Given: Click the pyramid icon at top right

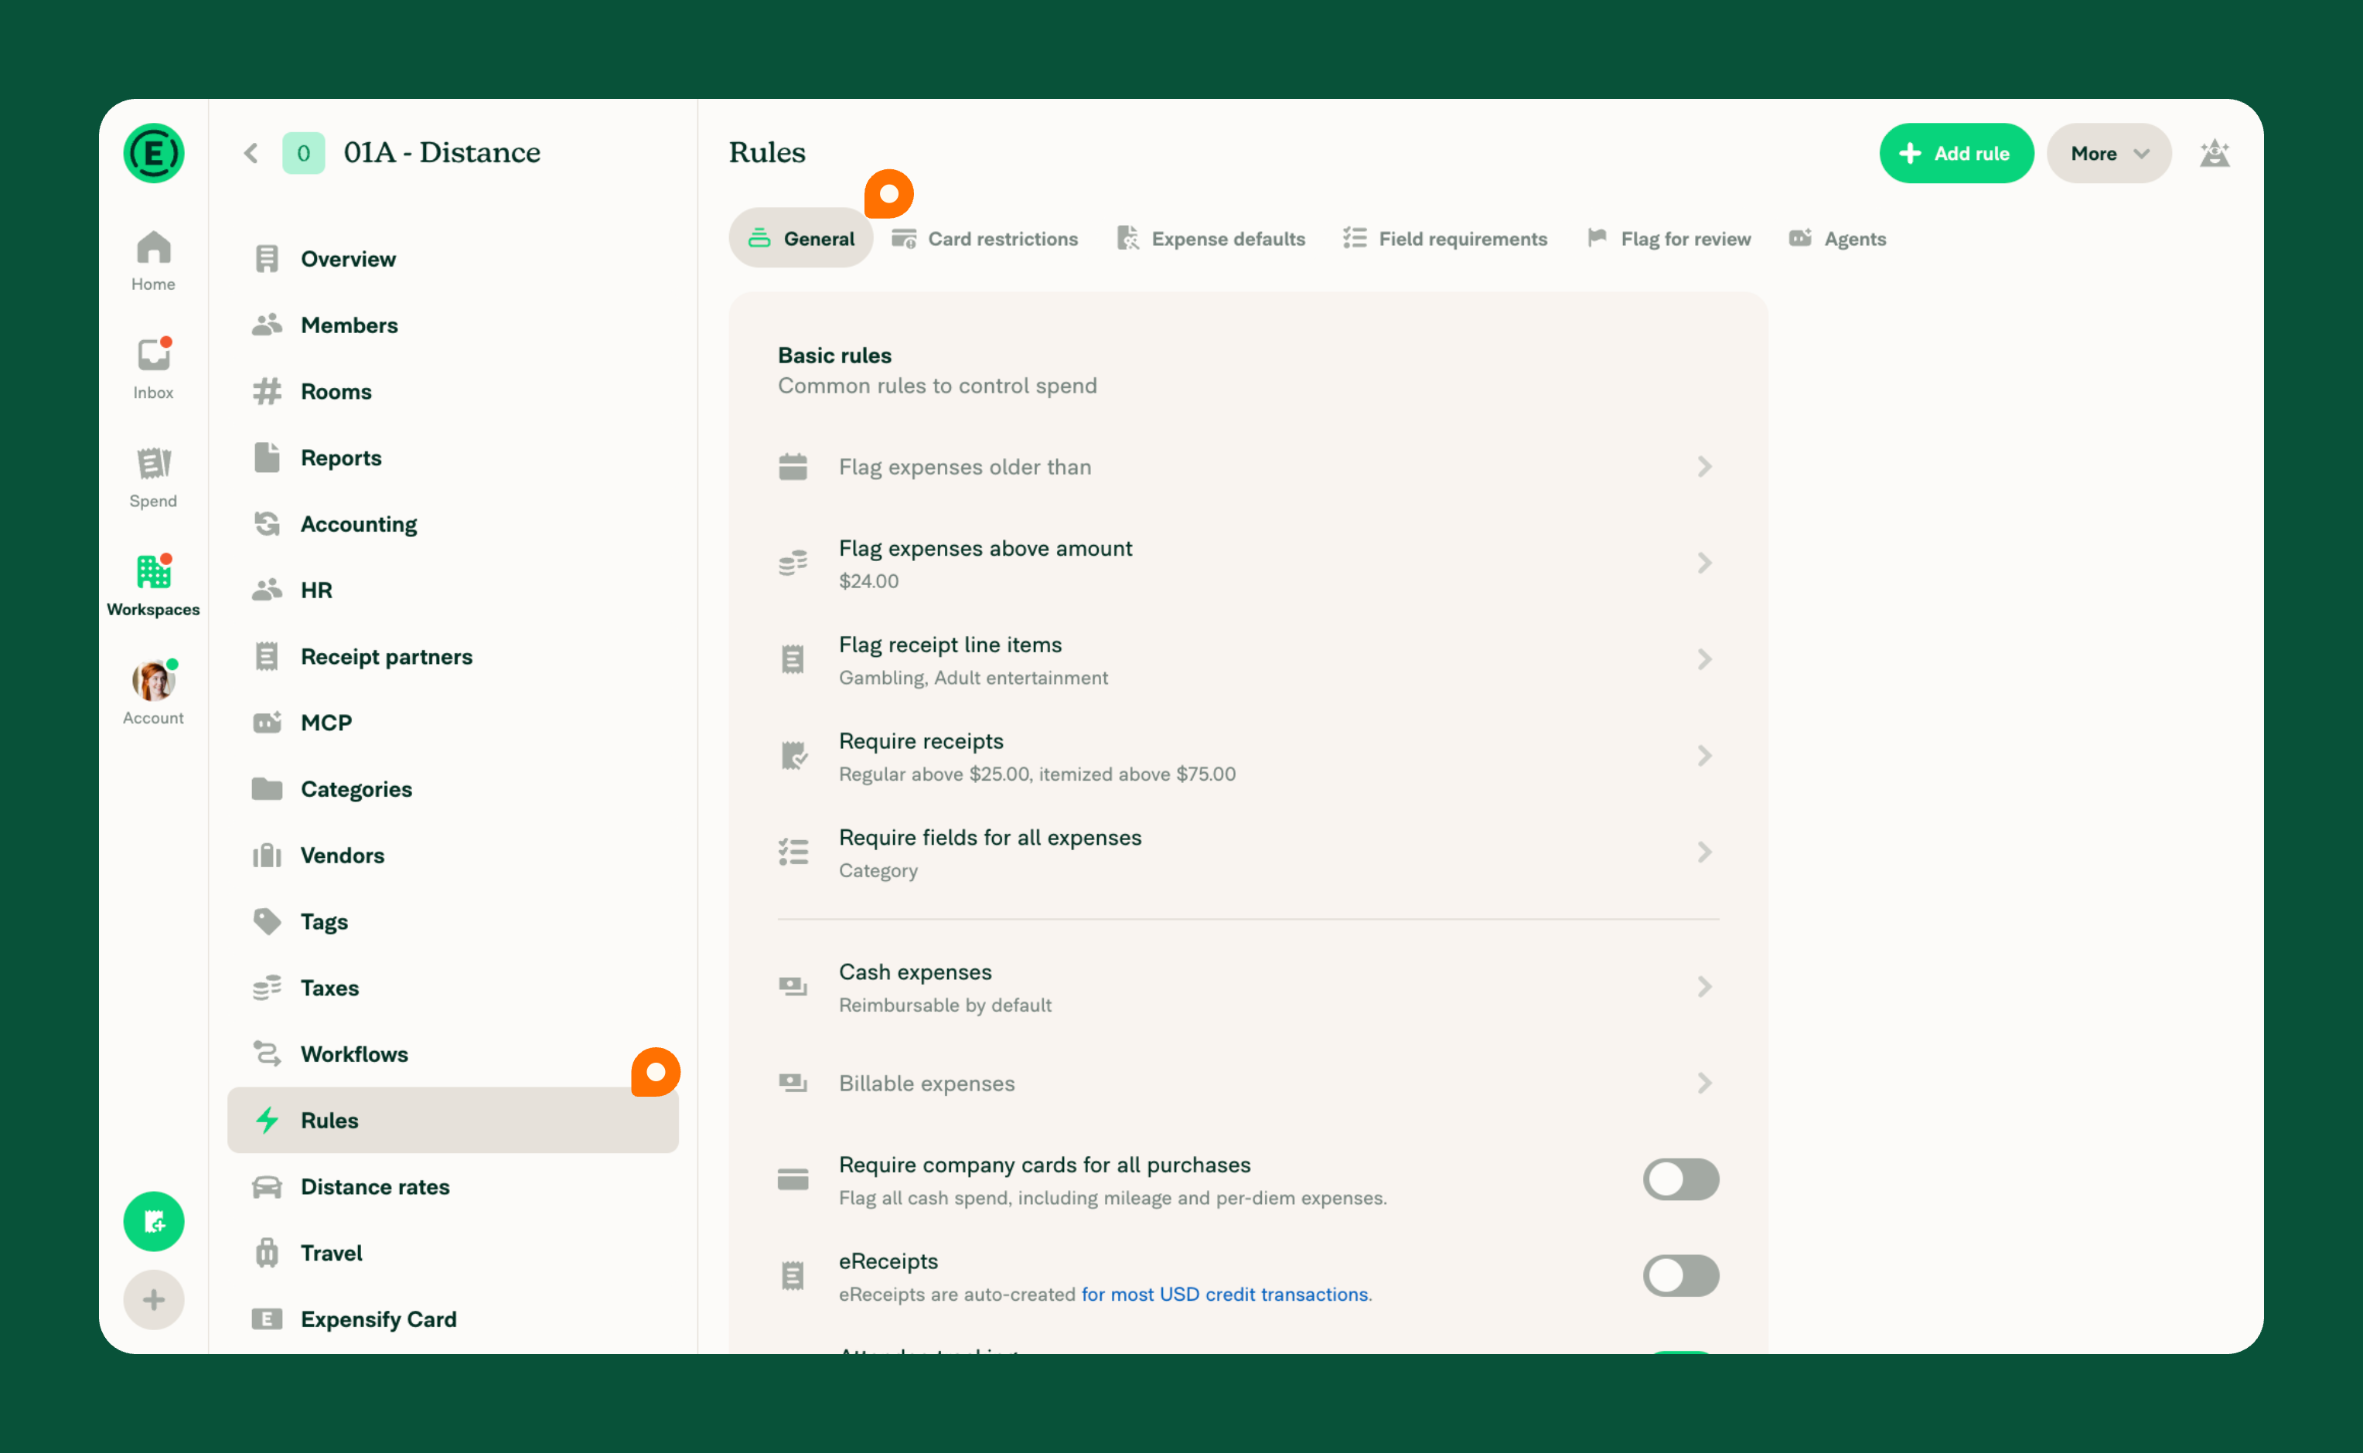Looking at the screenshot, I should click(2215, 153).
